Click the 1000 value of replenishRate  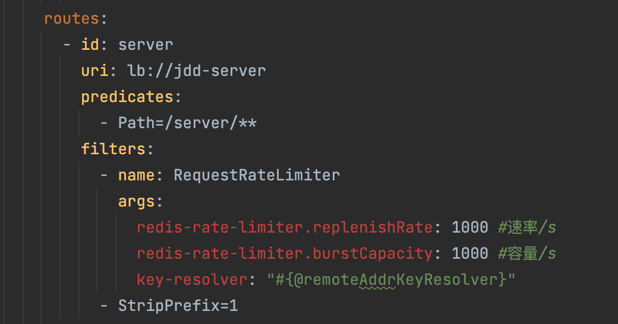(x=470, y=227)
